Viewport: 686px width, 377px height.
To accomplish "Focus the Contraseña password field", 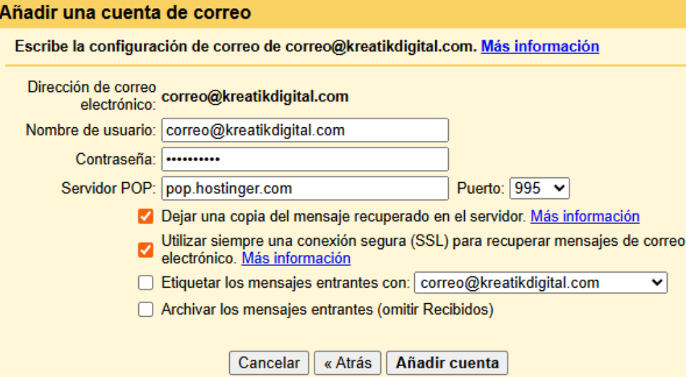I will tap(305, 159).
